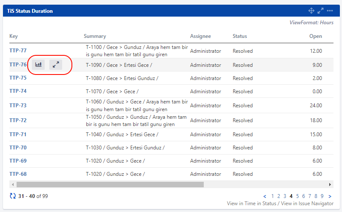342x212 pixels.
Task: Open issue TTP-73 link
Action: [x=18, y=105]
